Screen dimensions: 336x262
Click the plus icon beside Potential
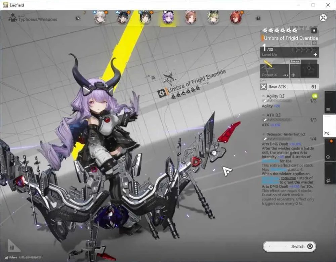(x=293, y=75)
